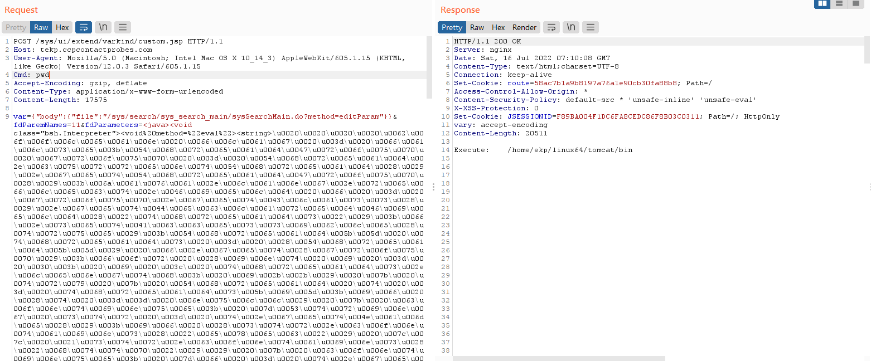This screenshot has width=871, height=361.
Task: Click the Request panel vertical scrollbar
Action: click(429, 68)
